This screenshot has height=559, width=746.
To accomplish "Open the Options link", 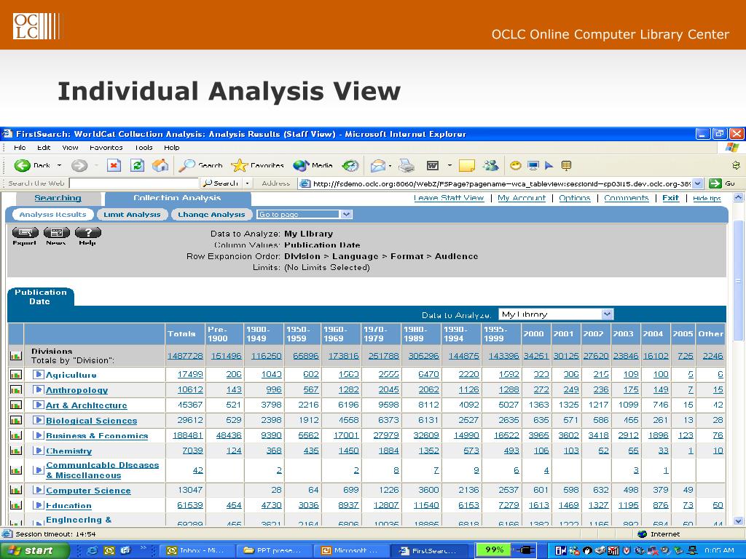I will [574, 198].
